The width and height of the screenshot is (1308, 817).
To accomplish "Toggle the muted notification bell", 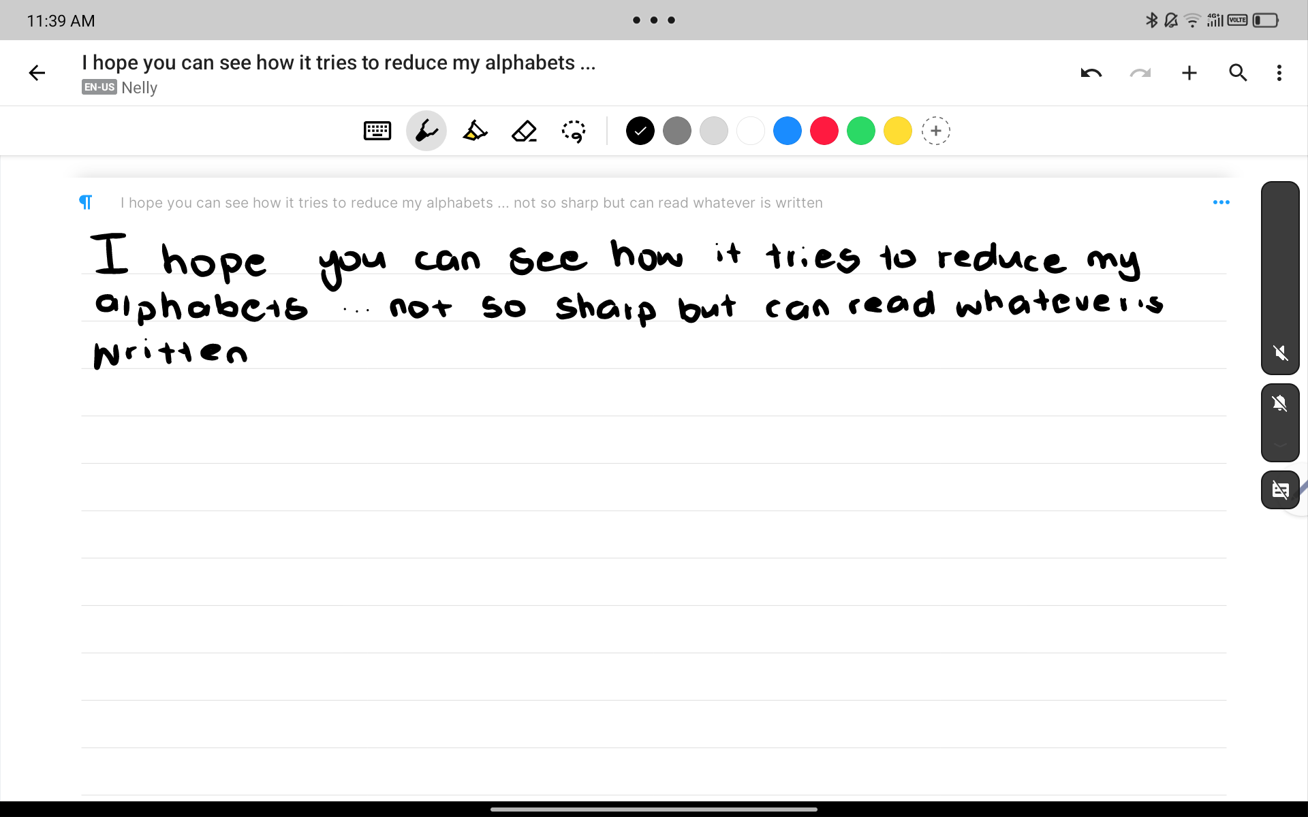I will pyautogui.click(x=1280, y=404).
